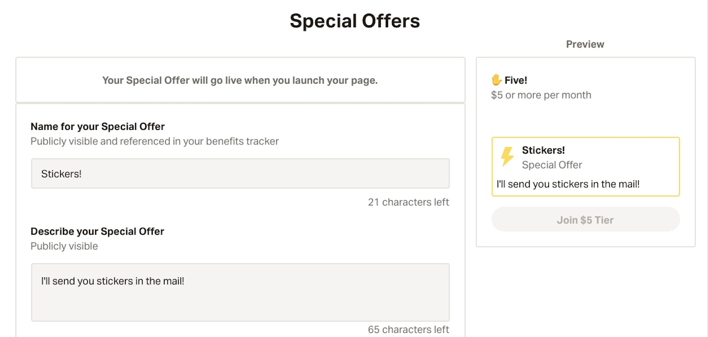Click the Special Offers page heading
Viewport: 708px width, 337px height.
click(355, 21)
